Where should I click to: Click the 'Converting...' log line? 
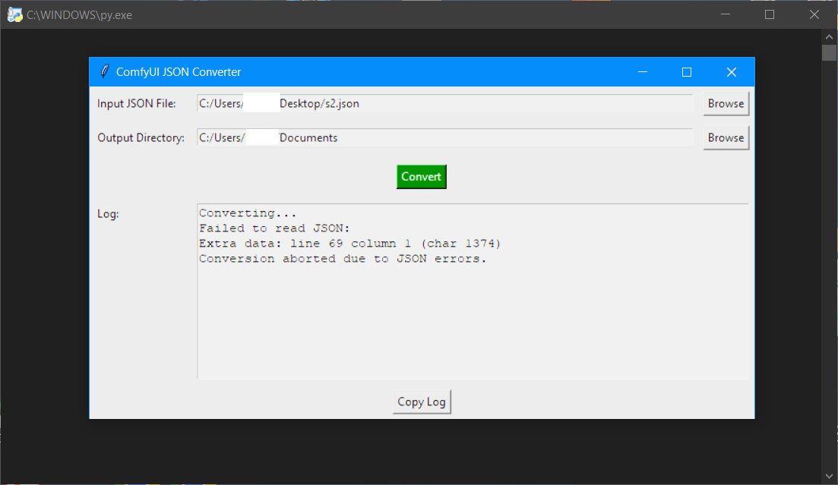(248, 213)
